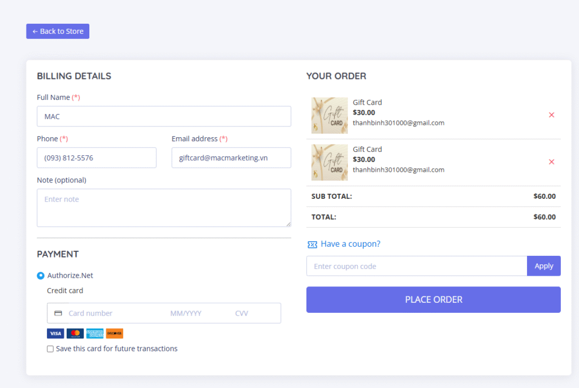
Task: Go back to store
Action: coord(58,32)
